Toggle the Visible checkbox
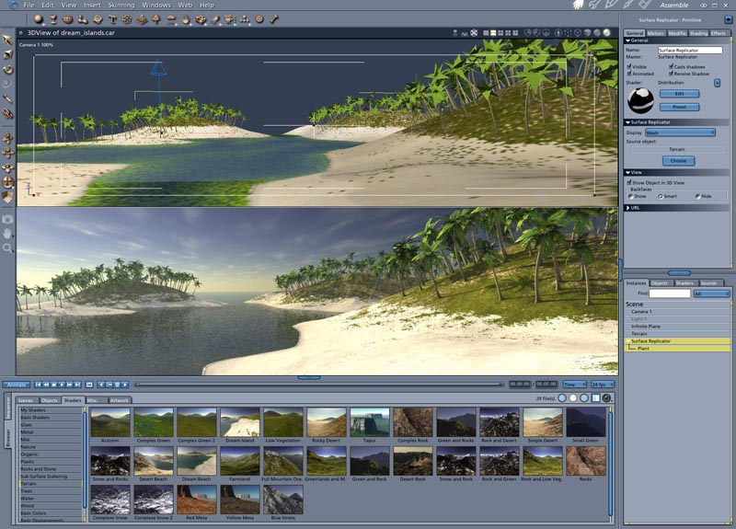Viewport: 736px width, 529px height. pyautogui.click(x=629, y=66)
